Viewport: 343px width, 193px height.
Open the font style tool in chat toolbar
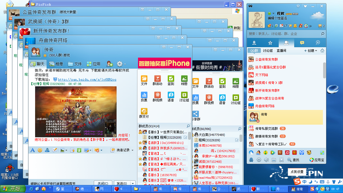32,150
